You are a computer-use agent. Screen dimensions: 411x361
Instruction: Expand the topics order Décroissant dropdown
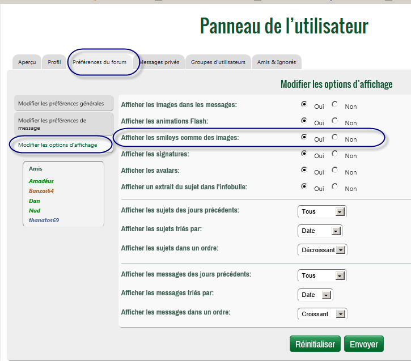tap(322, 250)
